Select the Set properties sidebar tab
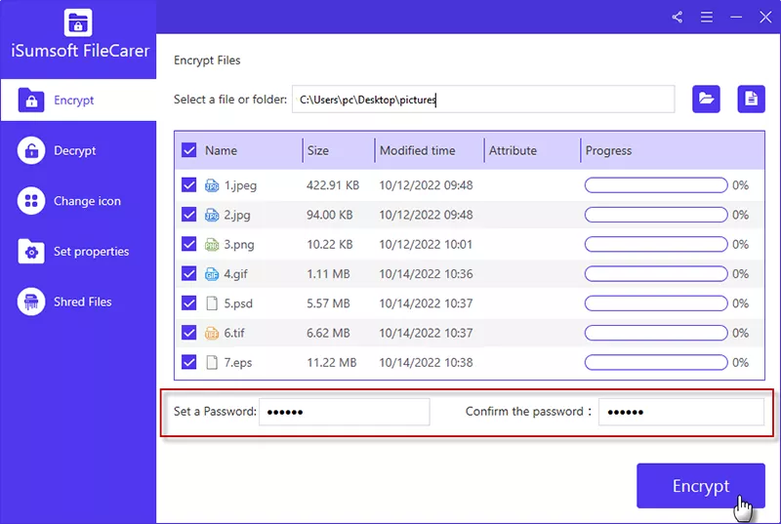Image resolution: width=781 pixels, height=524 pixels. (x=91, y=252)
